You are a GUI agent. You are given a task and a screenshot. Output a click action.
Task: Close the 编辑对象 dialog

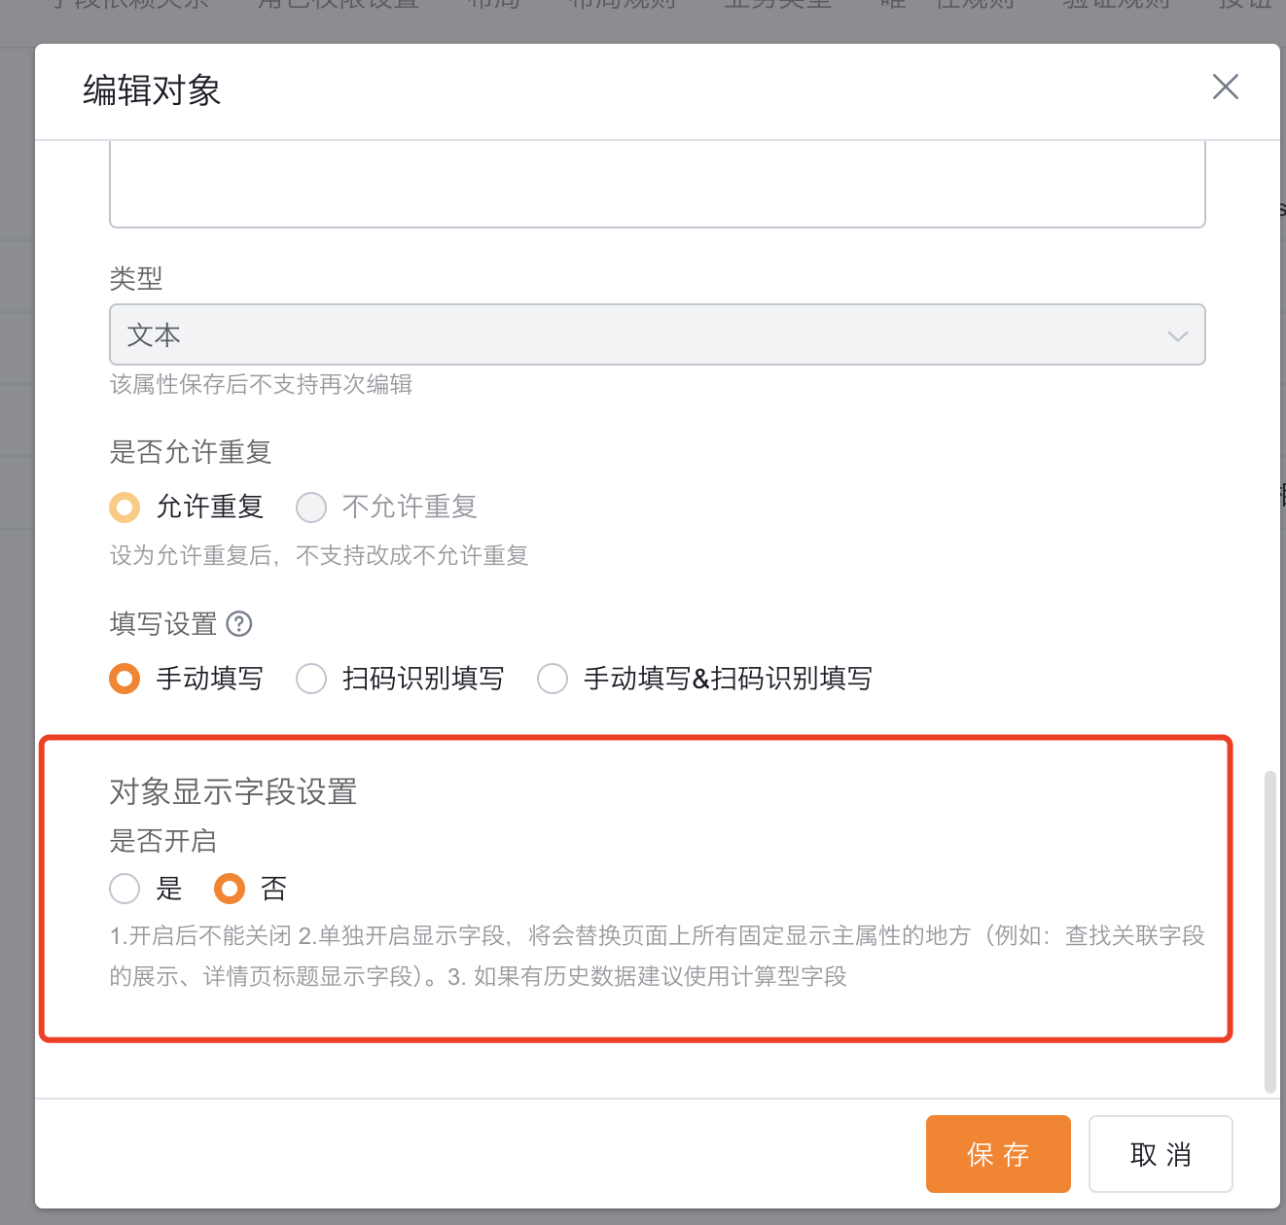(1225, 87)
